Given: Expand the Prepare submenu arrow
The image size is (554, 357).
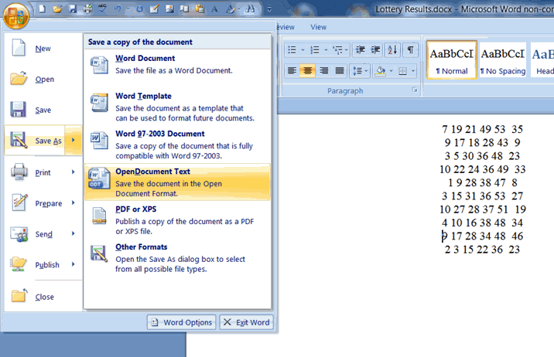Looking at the screenshot, I should (x=74, y=202).
